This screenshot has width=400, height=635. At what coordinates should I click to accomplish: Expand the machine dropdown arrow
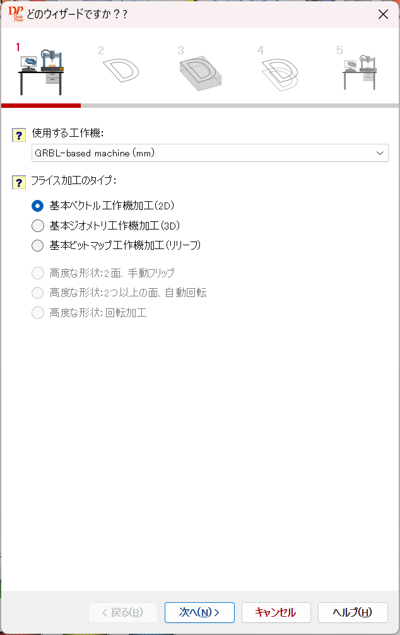pos(380,153)
